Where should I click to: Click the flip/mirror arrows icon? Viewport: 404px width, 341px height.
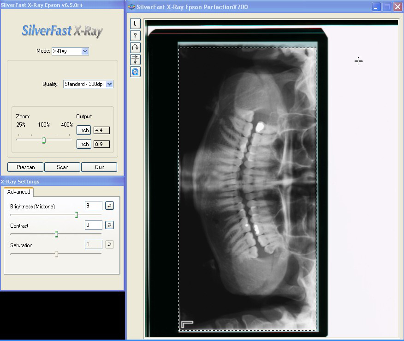(x=135, y=60)
